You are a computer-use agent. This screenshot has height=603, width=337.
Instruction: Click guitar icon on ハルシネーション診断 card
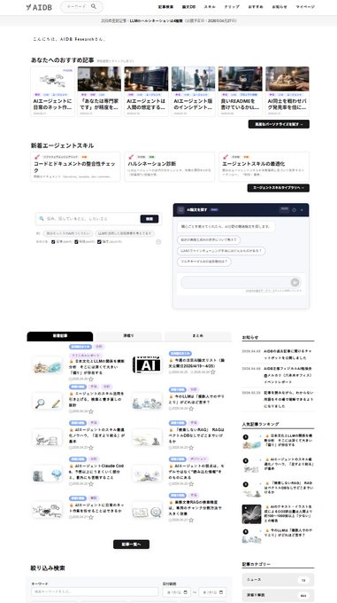tap(131, 157)
